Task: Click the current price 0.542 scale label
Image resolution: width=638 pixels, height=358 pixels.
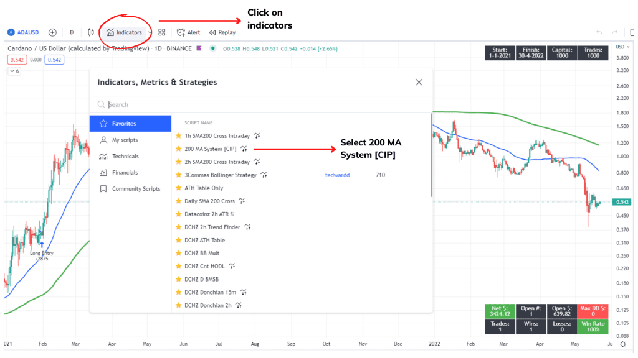Action: tap(622, 202)
